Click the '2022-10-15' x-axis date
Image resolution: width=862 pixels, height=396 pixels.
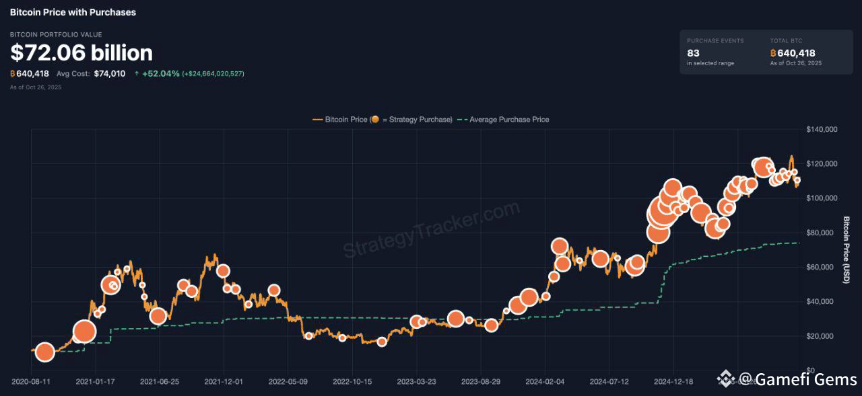point(352,381)
